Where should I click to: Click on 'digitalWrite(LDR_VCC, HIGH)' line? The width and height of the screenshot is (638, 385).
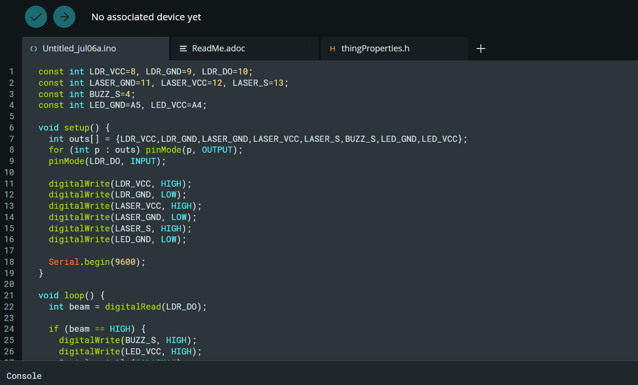[120, 184]
